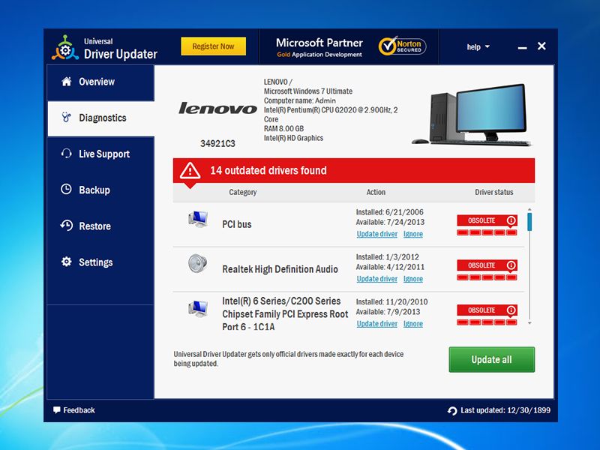Go to the Backup section

(94, 190)
